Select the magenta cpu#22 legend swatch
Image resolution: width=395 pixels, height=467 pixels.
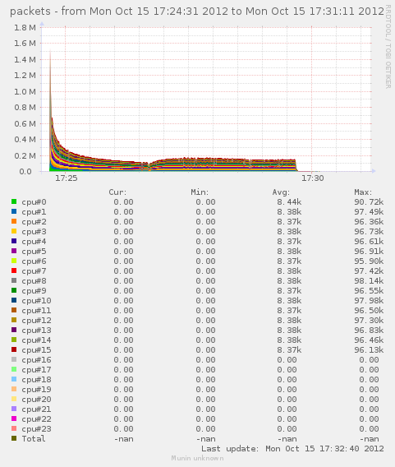14,418
